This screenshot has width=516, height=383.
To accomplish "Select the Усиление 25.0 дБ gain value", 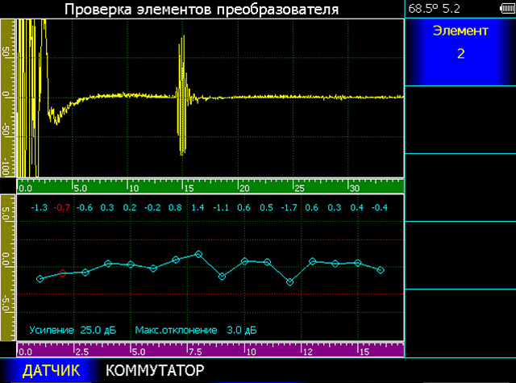I will 74,330.
